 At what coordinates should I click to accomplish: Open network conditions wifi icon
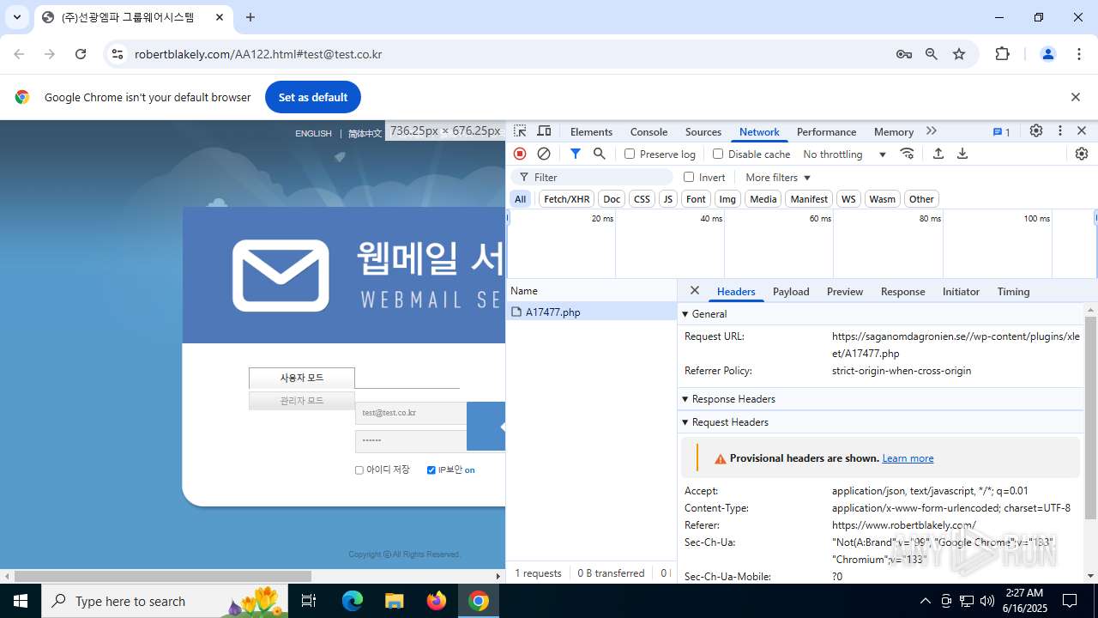coord(908,154)
